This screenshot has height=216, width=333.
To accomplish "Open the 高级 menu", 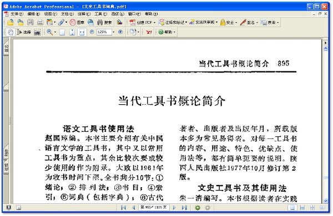I will (118, 14).
